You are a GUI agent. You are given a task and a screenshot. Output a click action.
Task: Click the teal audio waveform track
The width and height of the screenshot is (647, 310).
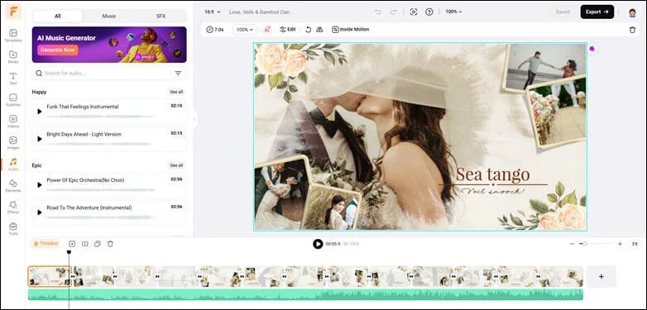pos(305,294)
